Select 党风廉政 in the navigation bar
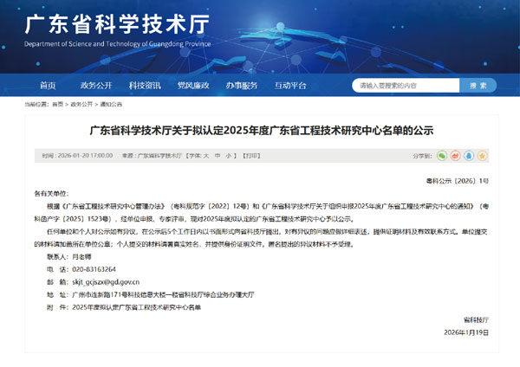Screen dimensions: 520x367 point(193,85)
